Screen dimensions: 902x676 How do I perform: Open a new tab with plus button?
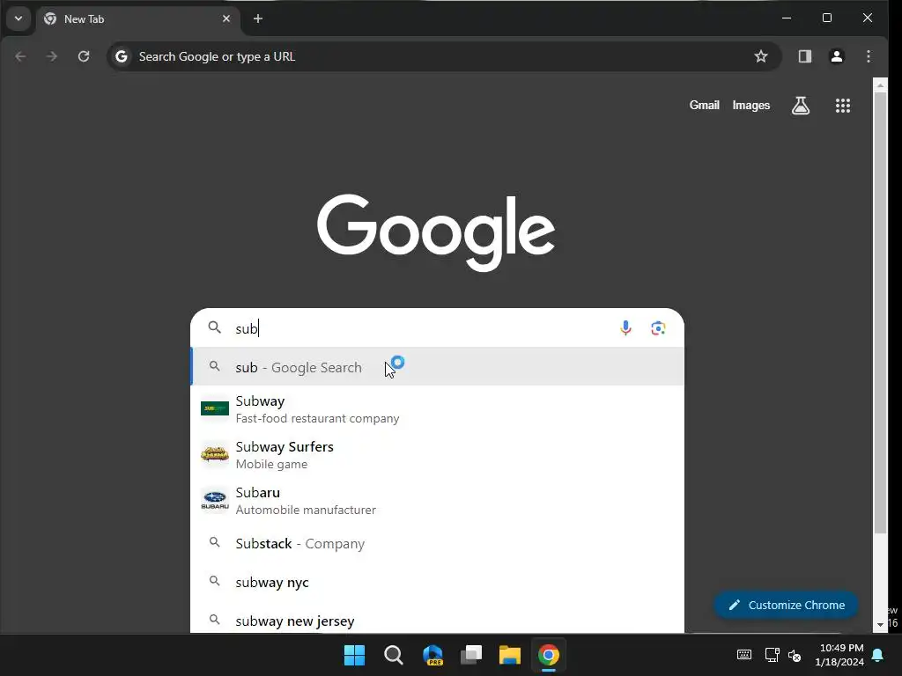[x=258, y=19]
